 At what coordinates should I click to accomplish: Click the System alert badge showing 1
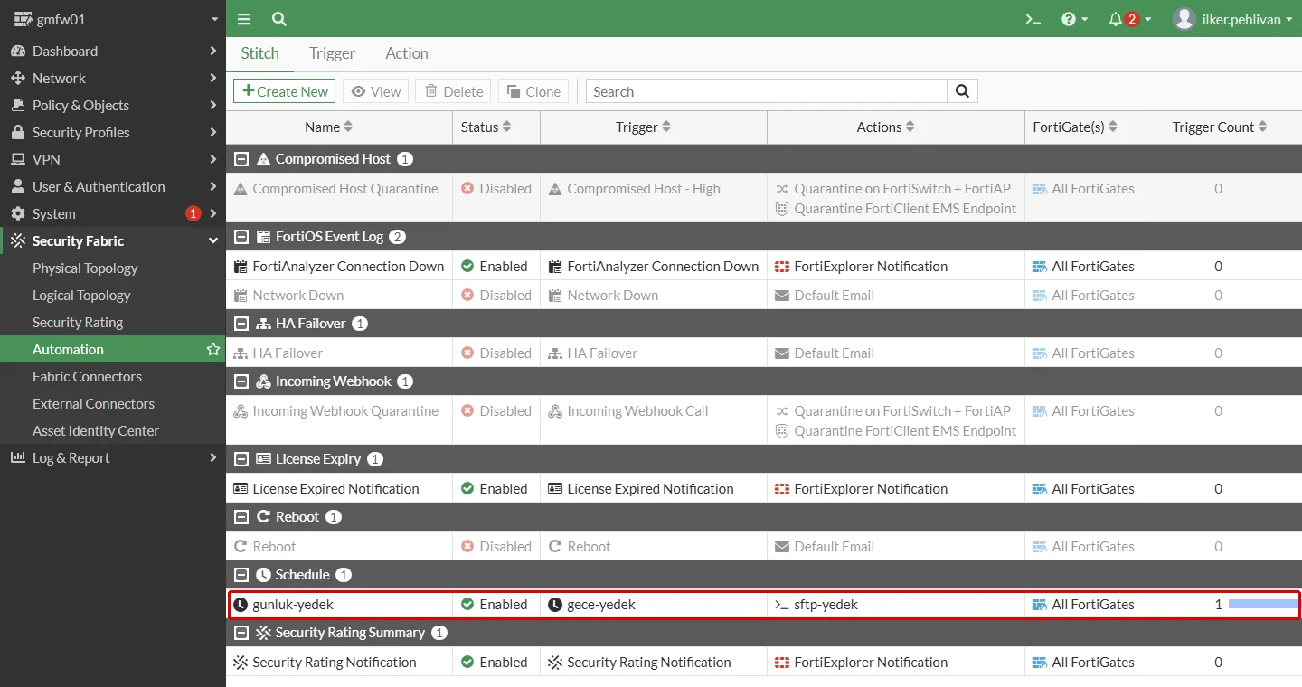click(x=193, y=213)
